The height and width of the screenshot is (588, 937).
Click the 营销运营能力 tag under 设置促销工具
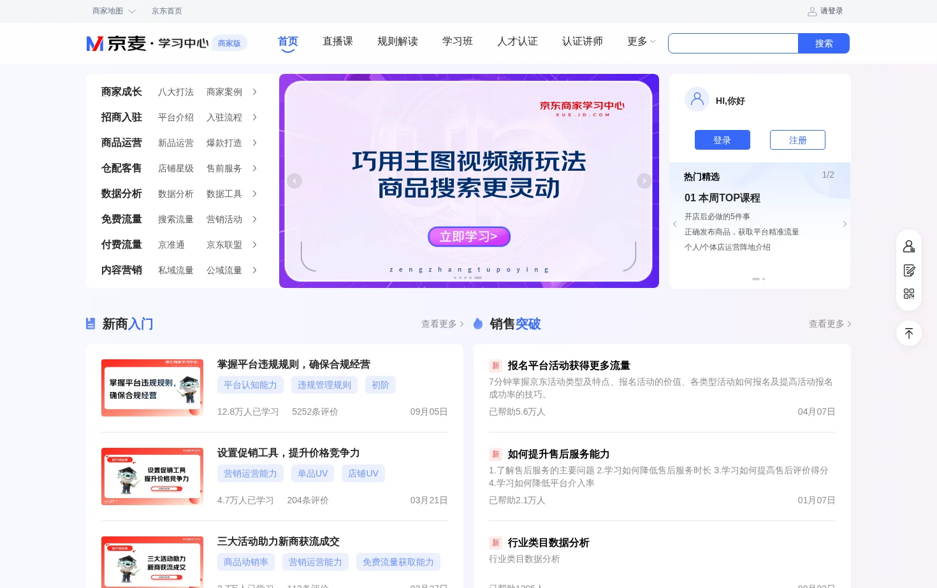[251, 473]
